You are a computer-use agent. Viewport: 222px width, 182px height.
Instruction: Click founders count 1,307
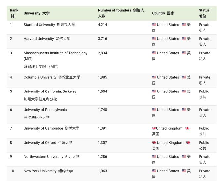(102, 143)
